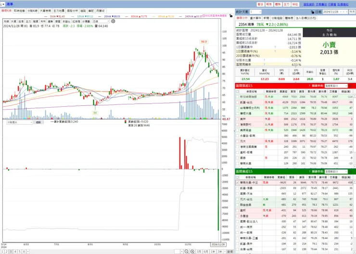Click 買賣超 column header in 區間買超15

(283, 91)
